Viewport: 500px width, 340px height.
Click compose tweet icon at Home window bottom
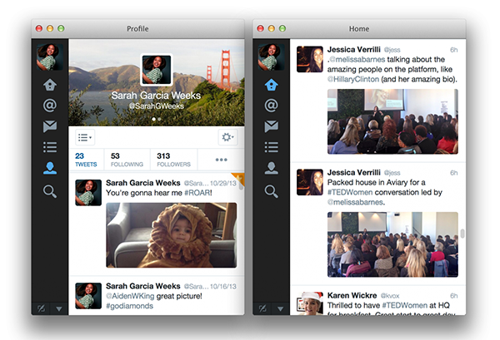coord(262,308)
